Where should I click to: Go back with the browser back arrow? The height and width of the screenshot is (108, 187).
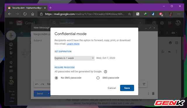click(10, 14)
